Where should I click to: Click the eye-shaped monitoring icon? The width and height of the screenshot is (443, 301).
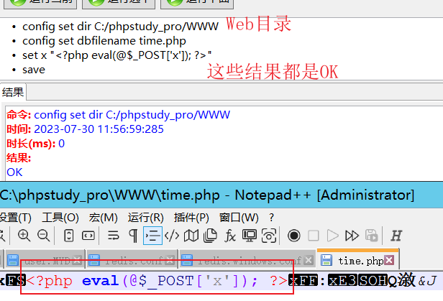269,236
